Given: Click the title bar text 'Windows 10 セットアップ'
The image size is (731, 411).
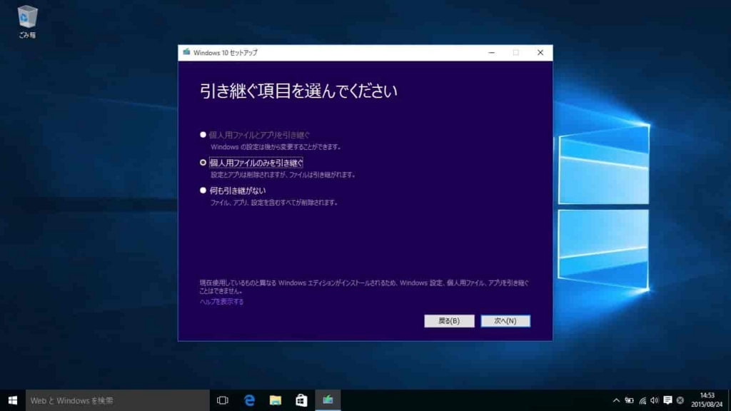Looking at the screenshot, I should (x=225, y=53).
